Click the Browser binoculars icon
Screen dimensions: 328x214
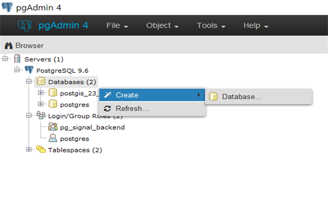pyautogui.click(x=8, y=46)
